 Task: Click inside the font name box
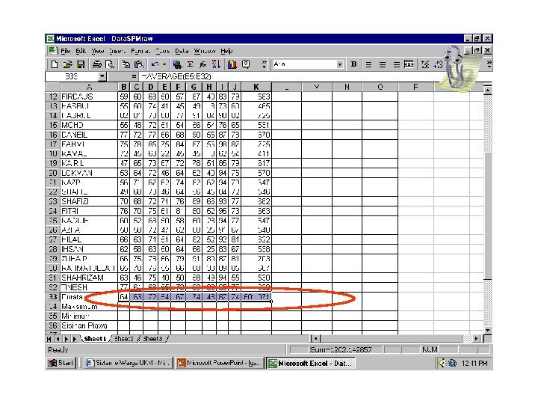303,64
